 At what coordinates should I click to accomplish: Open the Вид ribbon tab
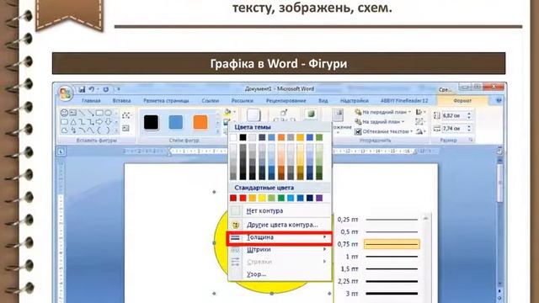[x=323, y=101]
